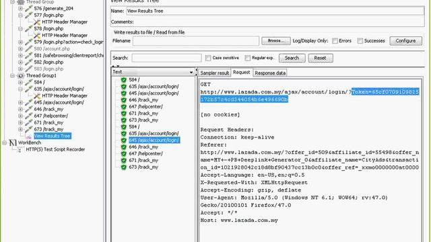The width and height of the screenshot is (431, 242).
Task: Select tree item 582 /login.php
Action: (48, 63)
